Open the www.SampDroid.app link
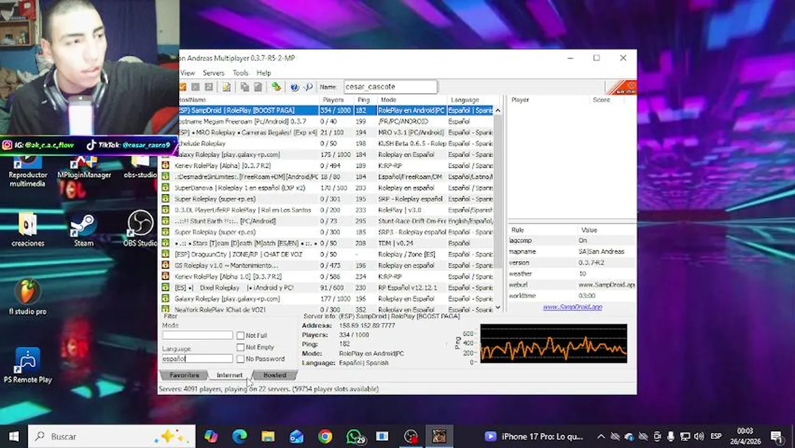 pos(572,307)
